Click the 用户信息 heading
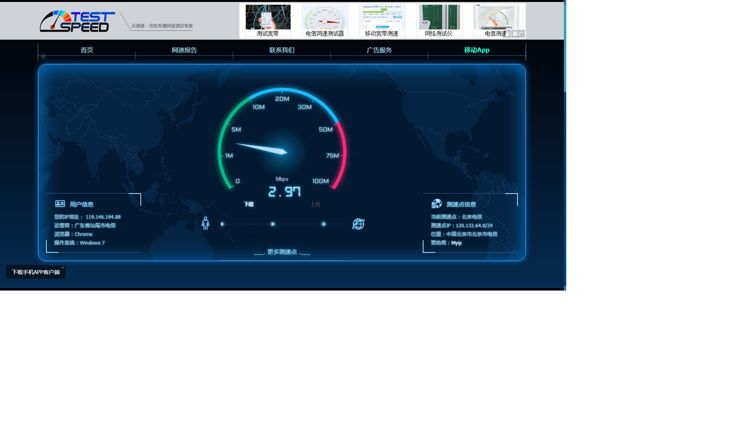 coord(82,205)
